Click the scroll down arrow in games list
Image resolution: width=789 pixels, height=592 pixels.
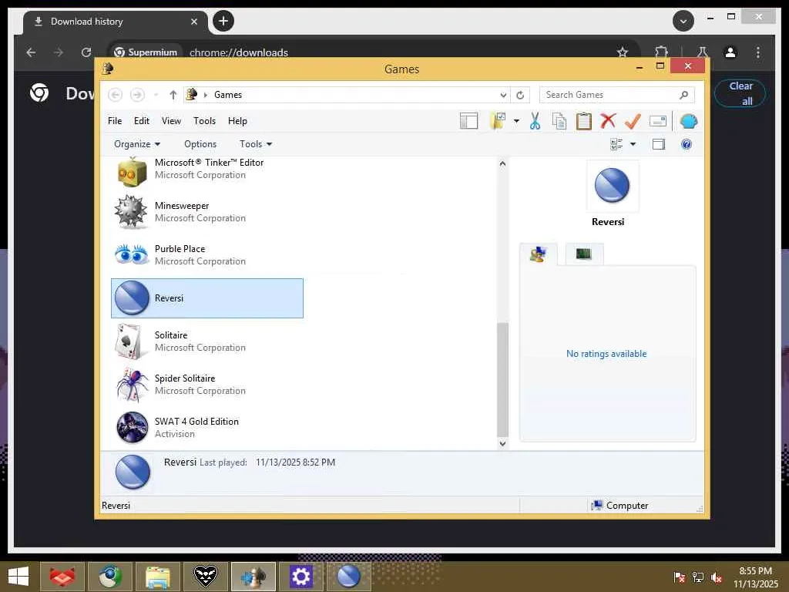(x=502, y=443)
